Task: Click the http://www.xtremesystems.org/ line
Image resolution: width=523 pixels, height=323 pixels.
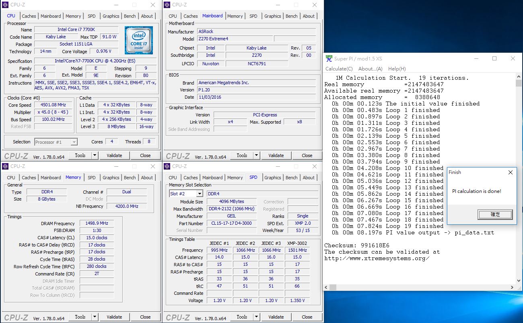Action: click(x=377, y=258)
